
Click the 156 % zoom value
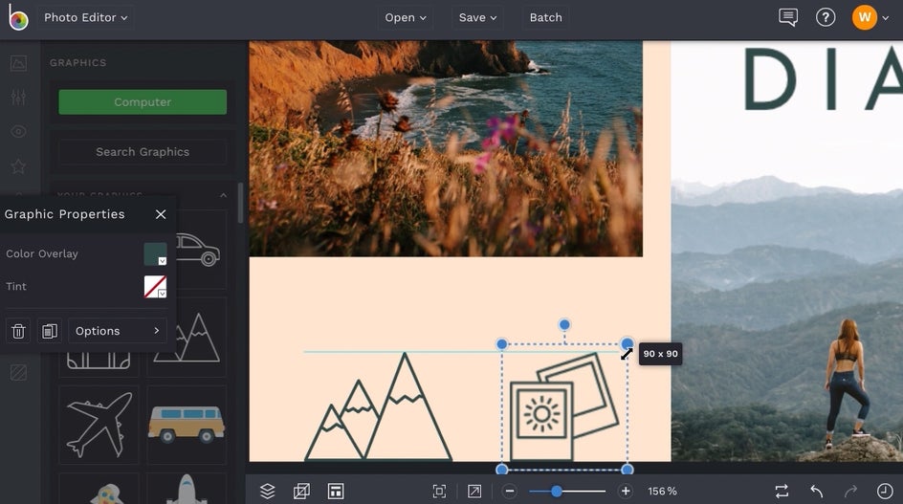tap(662, 492)
